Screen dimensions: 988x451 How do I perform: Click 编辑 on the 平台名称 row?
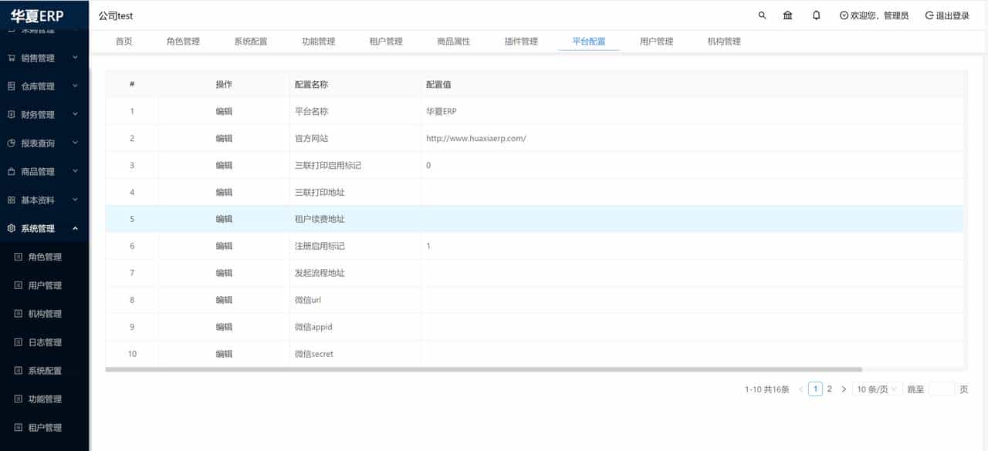223,111
